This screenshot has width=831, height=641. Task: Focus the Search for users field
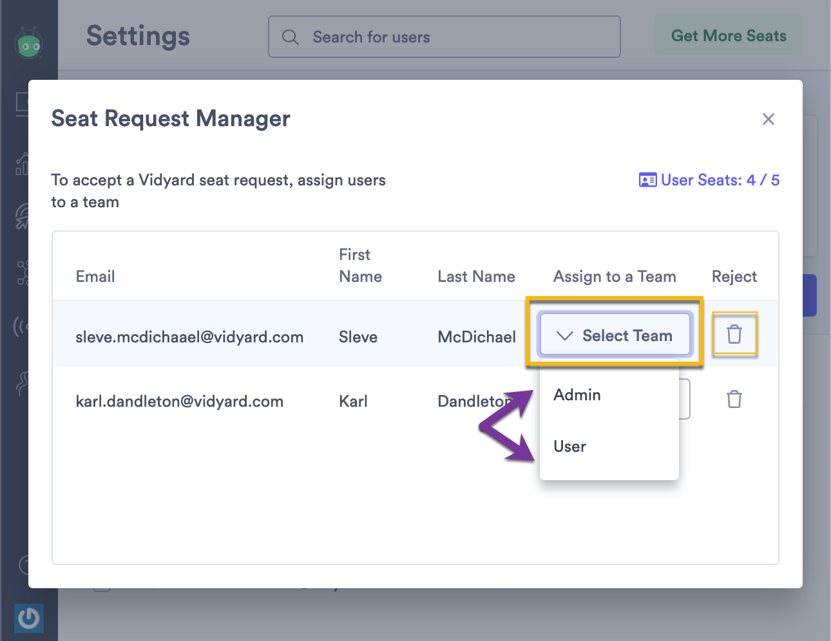(444, 37)
